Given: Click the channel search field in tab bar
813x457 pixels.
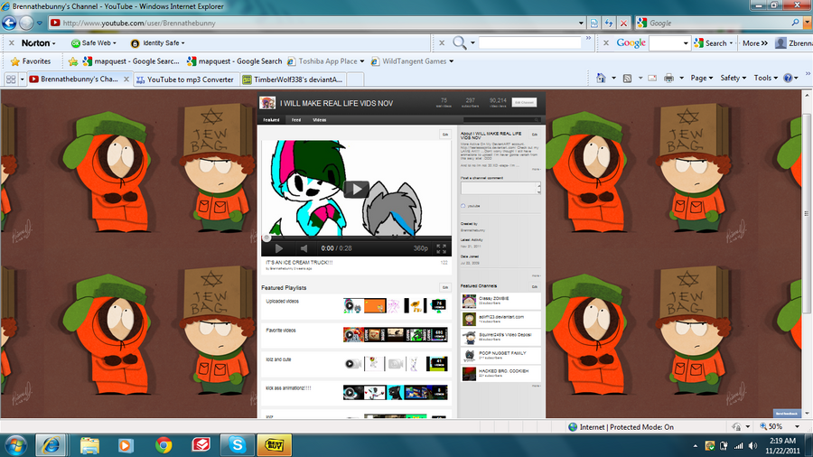Looking at the screenshot, I should click(501, 120).
